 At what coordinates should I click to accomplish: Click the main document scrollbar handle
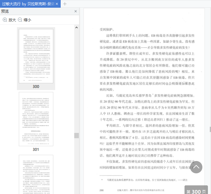pos(210,129)
